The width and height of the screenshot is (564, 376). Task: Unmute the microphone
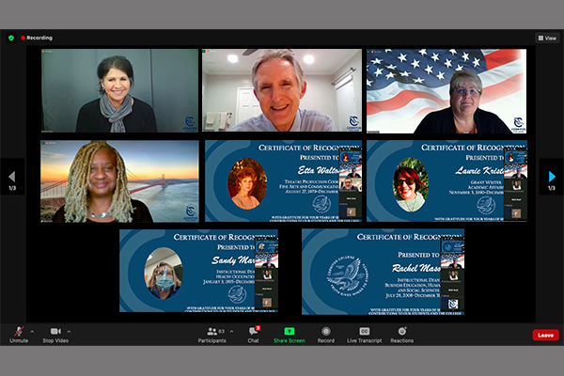18,333
